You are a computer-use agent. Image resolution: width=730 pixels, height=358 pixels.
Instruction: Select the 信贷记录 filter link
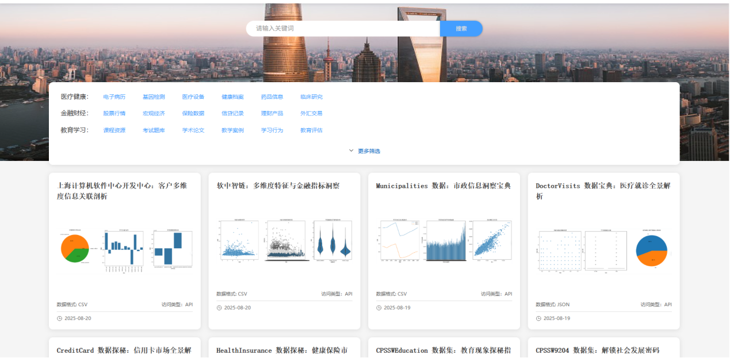[x=232, y=114]
